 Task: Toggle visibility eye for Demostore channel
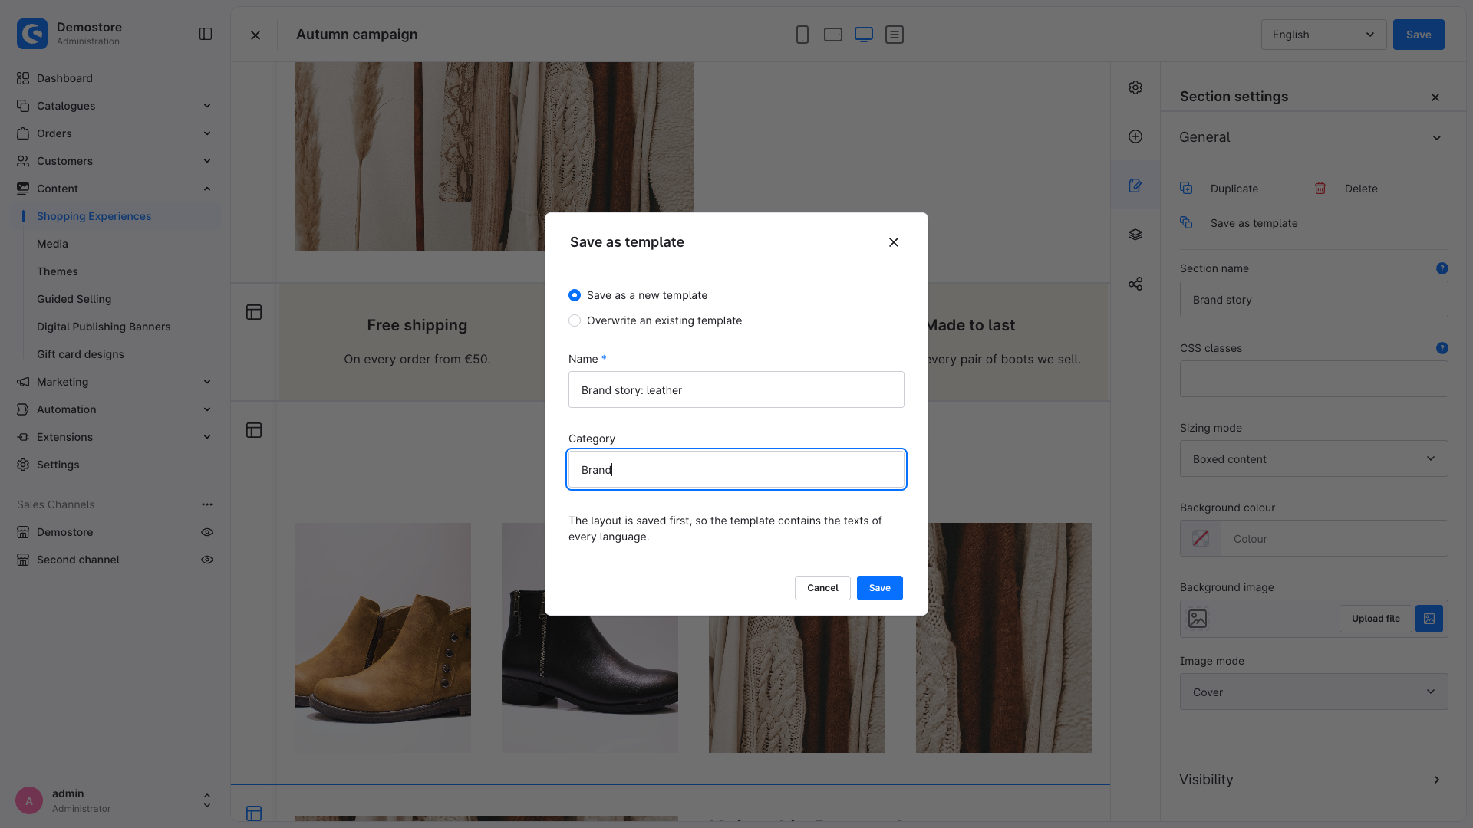(207, 532)
